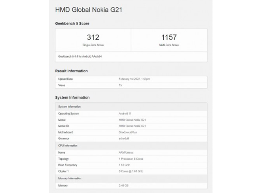
Task: Select the Model value HMD Global Nokia G21
Action: click(x=132, y=120)
